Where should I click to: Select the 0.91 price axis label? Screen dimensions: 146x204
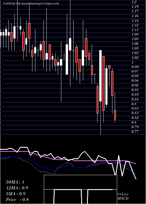(135, 90)
